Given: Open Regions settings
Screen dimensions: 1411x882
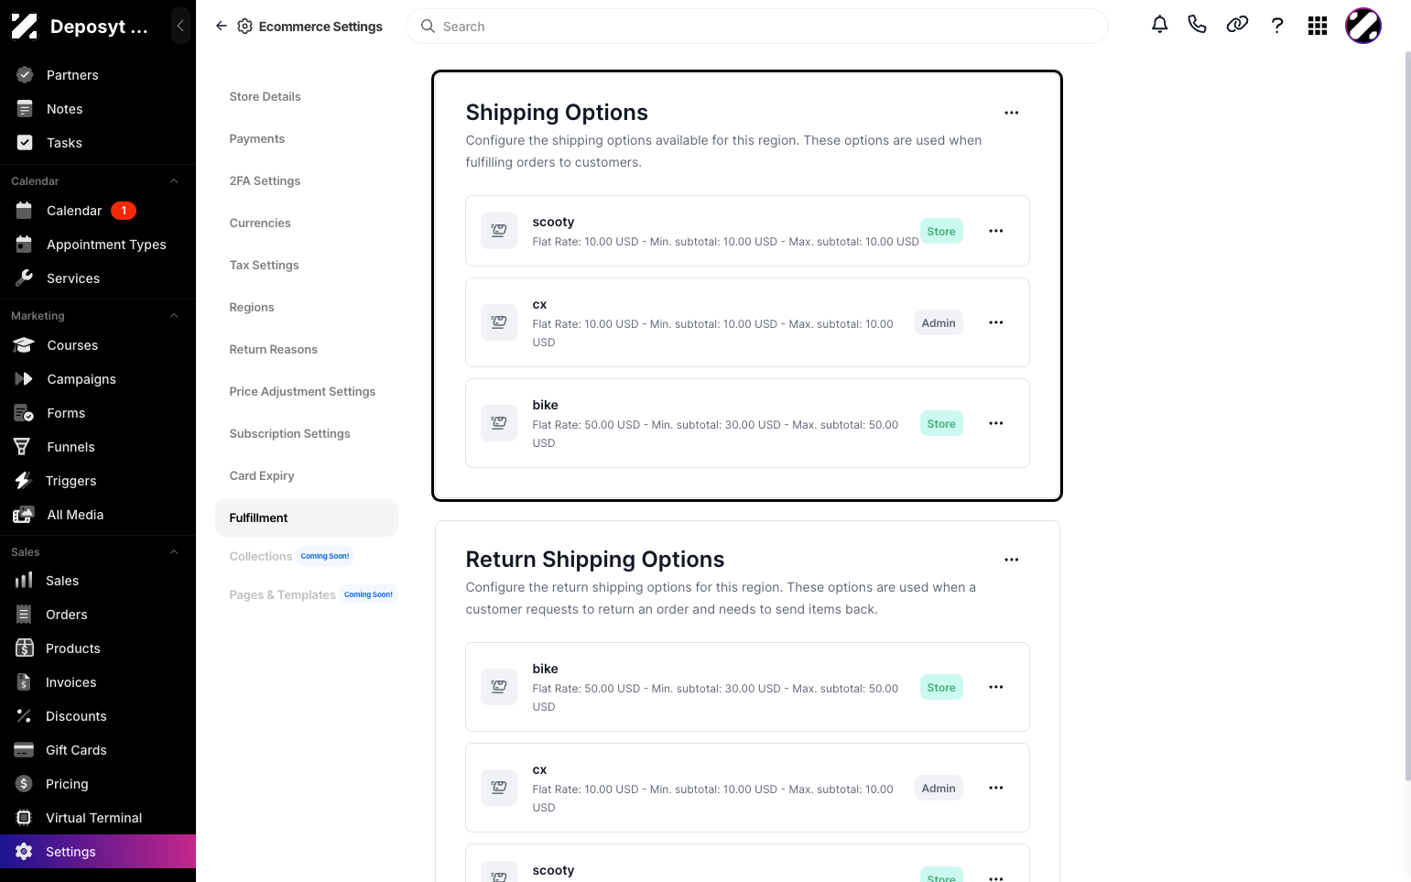Looking at the screenshot, I should 252,307.
